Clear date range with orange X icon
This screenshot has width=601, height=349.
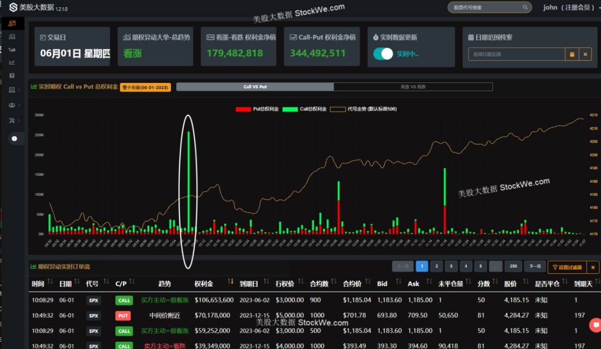click(x=585, y=54)
